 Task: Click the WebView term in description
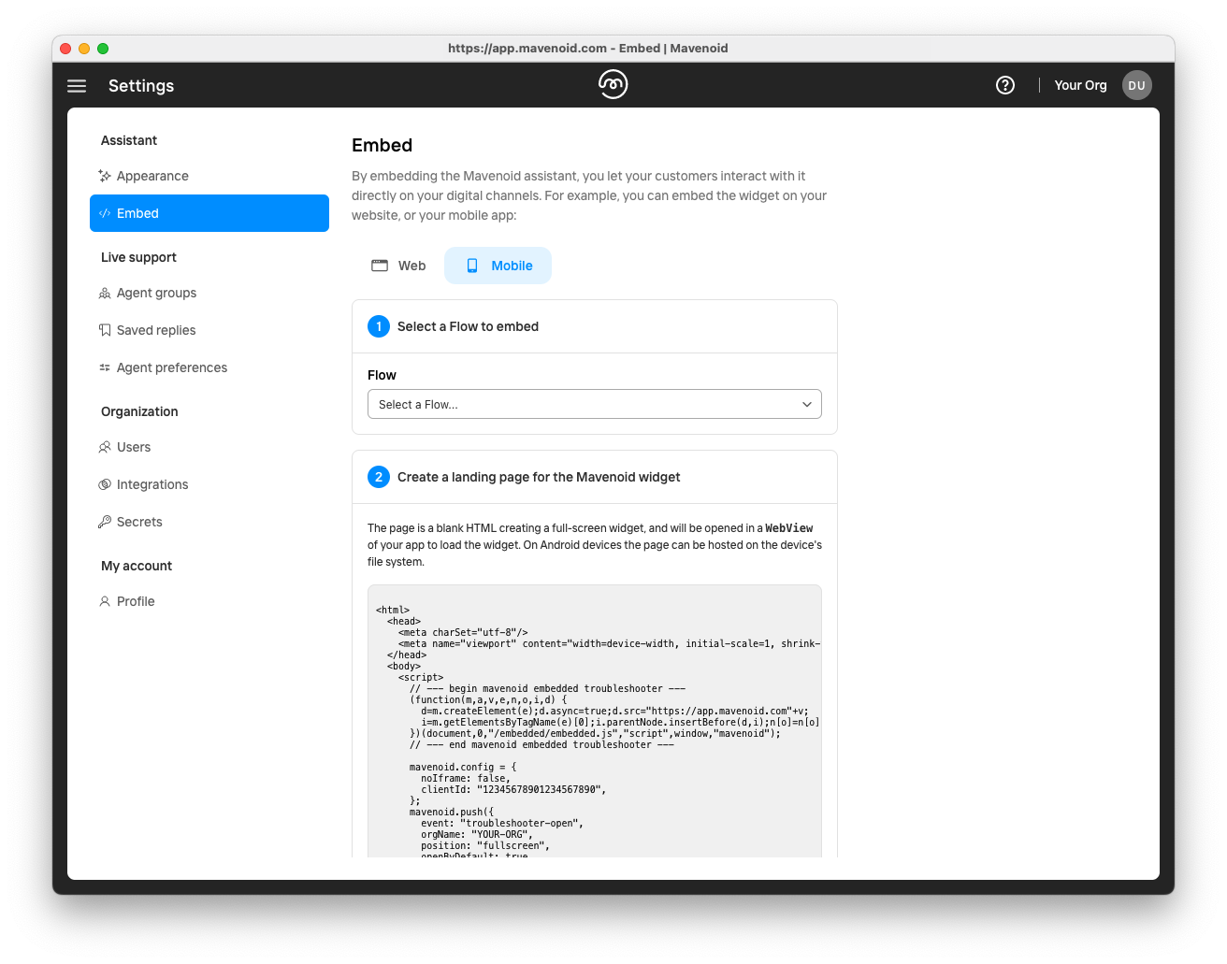click(x=789, y=528)
